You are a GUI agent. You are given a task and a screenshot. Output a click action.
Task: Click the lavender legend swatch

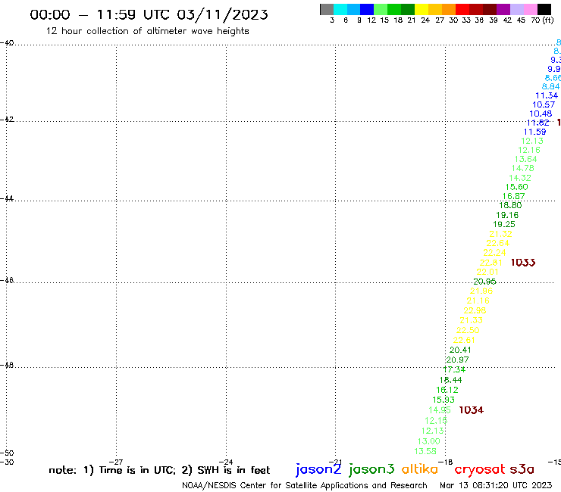(516, 9)
